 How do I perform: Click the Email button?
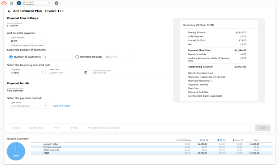click(74, 128)
